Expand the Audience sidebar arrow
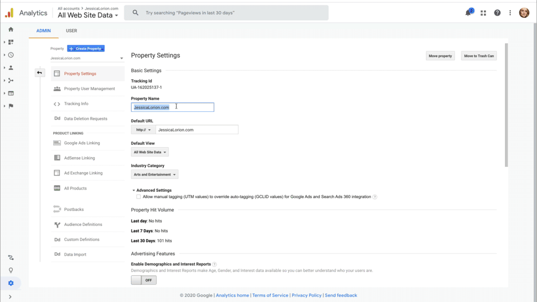This screenshot has height=302, width=537. click(x=4, y=68)
